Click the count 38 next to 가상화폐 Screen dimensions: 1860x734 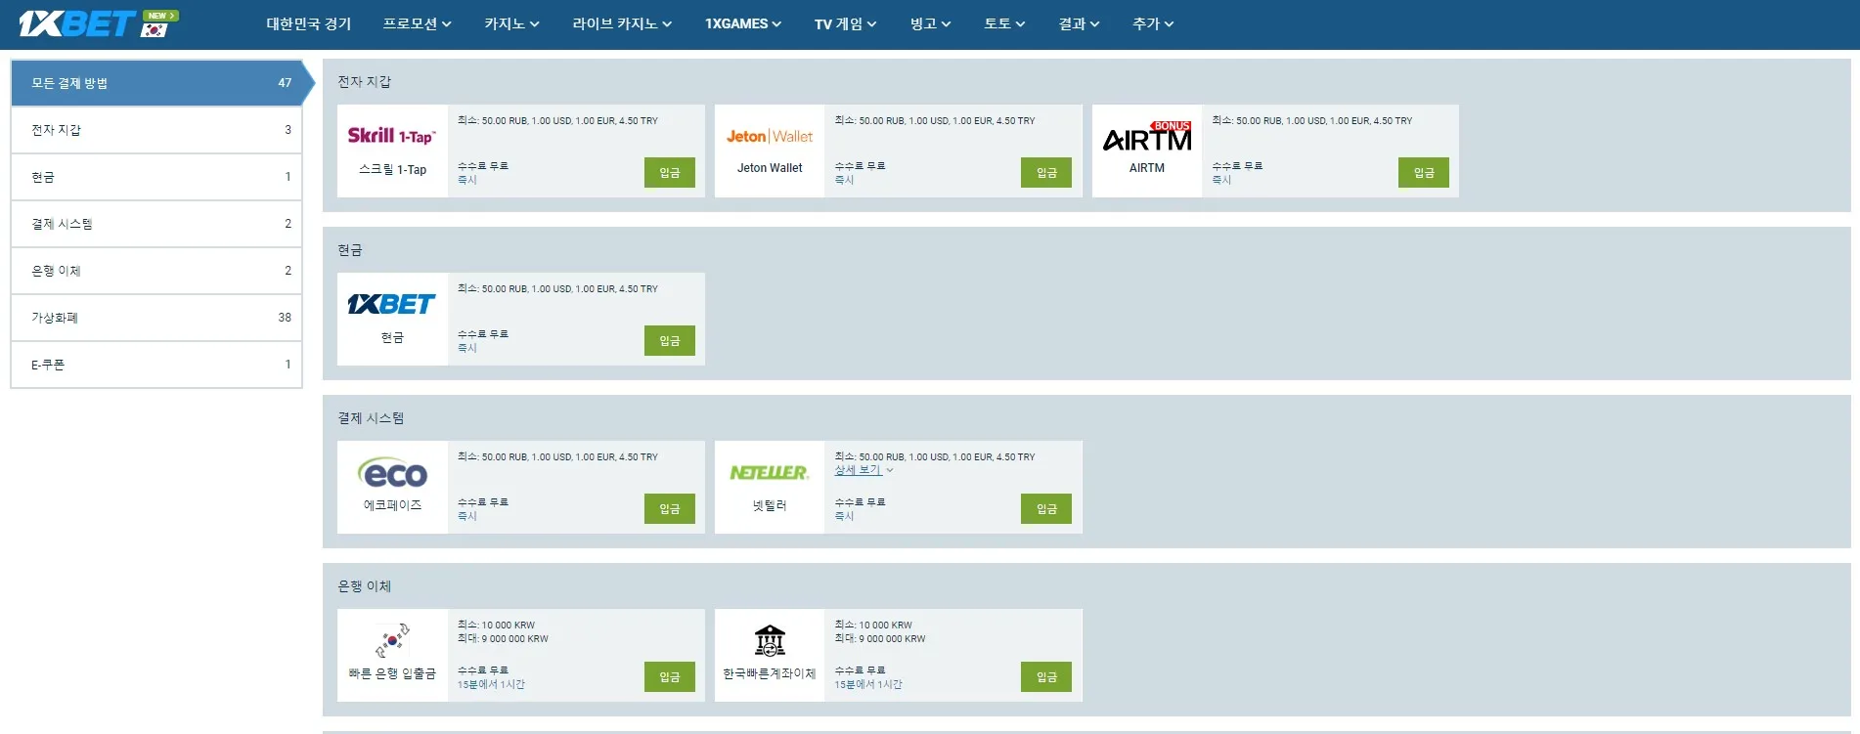(x=285, y=318)
